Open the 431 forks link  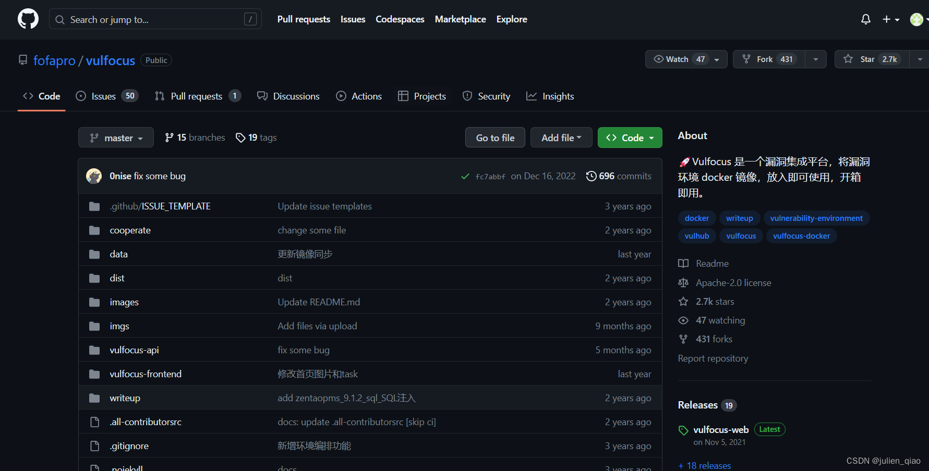[x=705, y=339]
